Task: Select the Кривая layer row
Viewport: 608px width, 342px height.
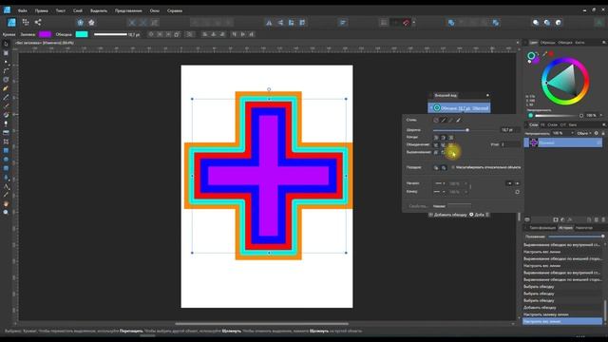Action: [562, 142]
